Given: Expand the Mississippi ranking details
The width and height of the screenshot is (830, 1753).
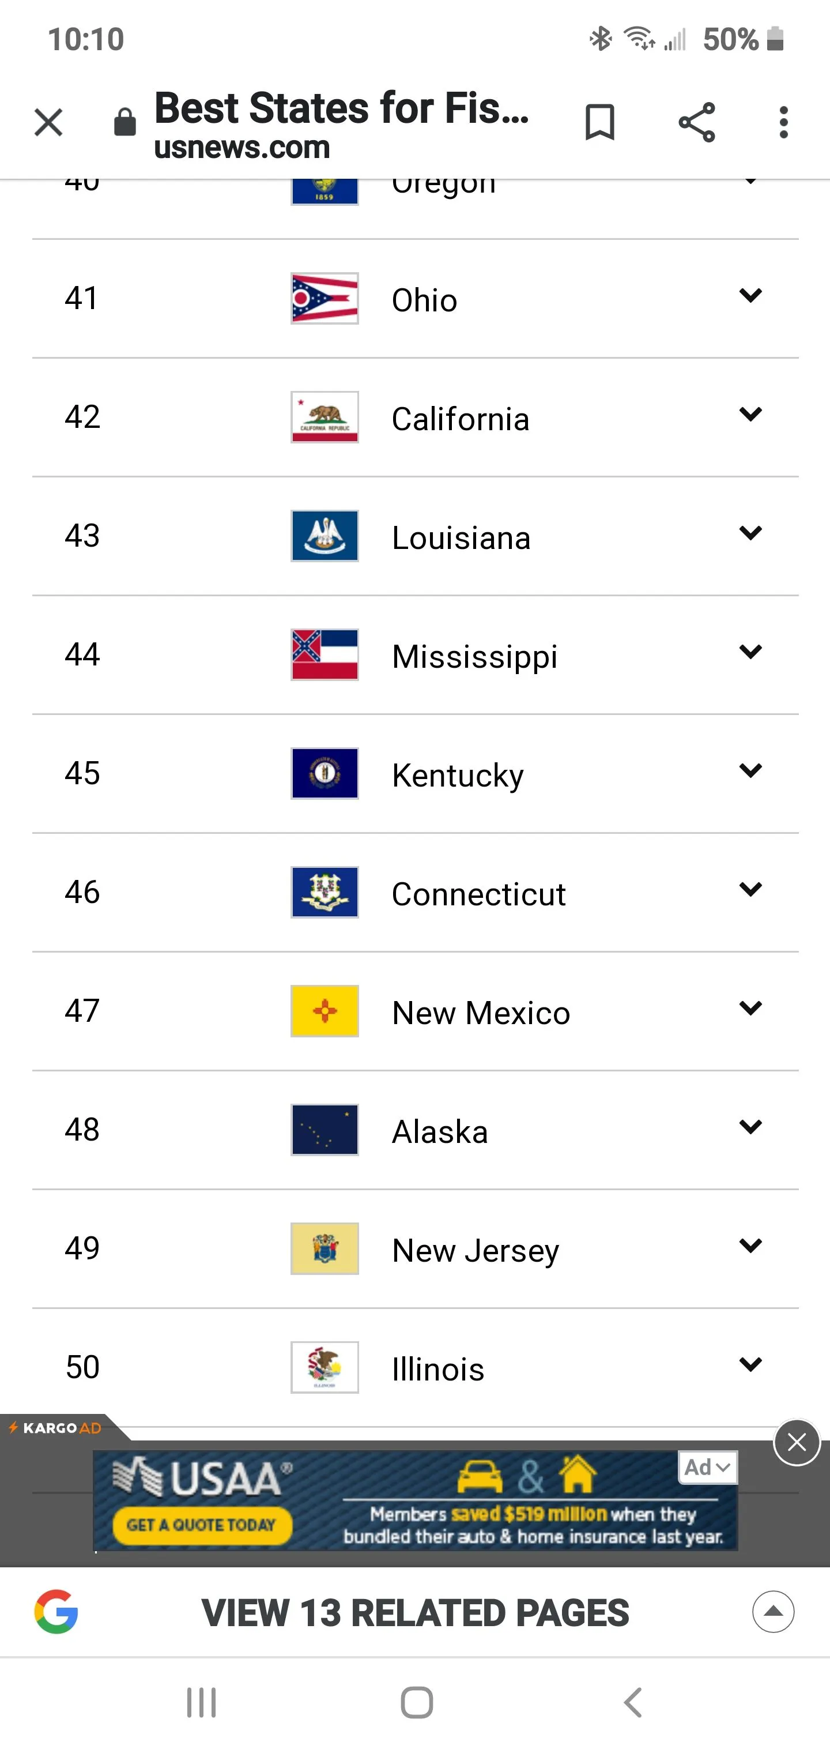Looking at the screenshot, I should coord(750,652).
